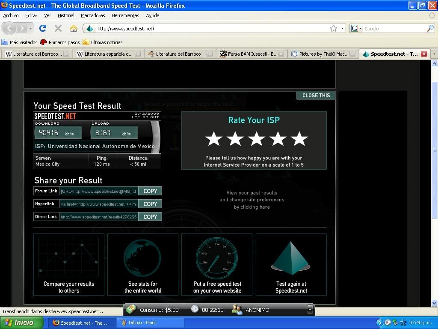Image resolution: width=438 pixels, height=329 pixels.
Task: Copy the Forum Link code
Action: [150, 191]
